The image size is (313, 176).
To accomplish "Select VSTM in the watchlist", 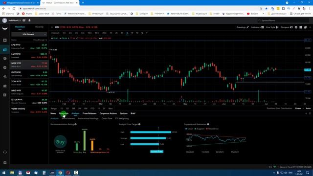I will pyautogui.click(x=29, y=110).
